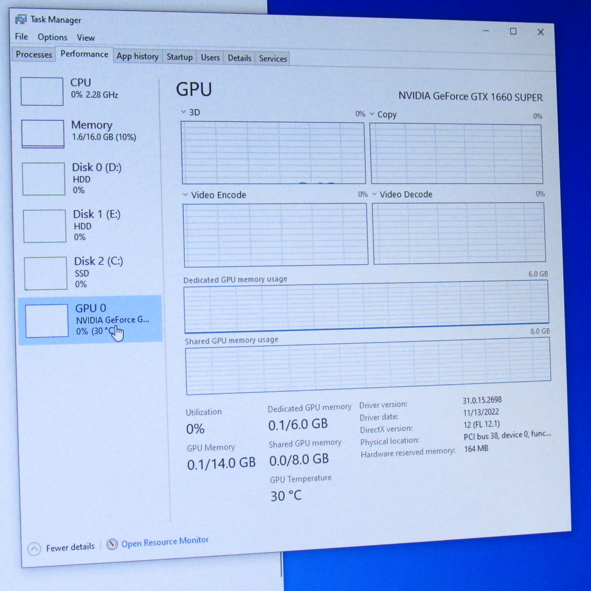Click the Task Manager title bar icon
The height and width of the screenshot is (591, 591).
click(21, 19)
